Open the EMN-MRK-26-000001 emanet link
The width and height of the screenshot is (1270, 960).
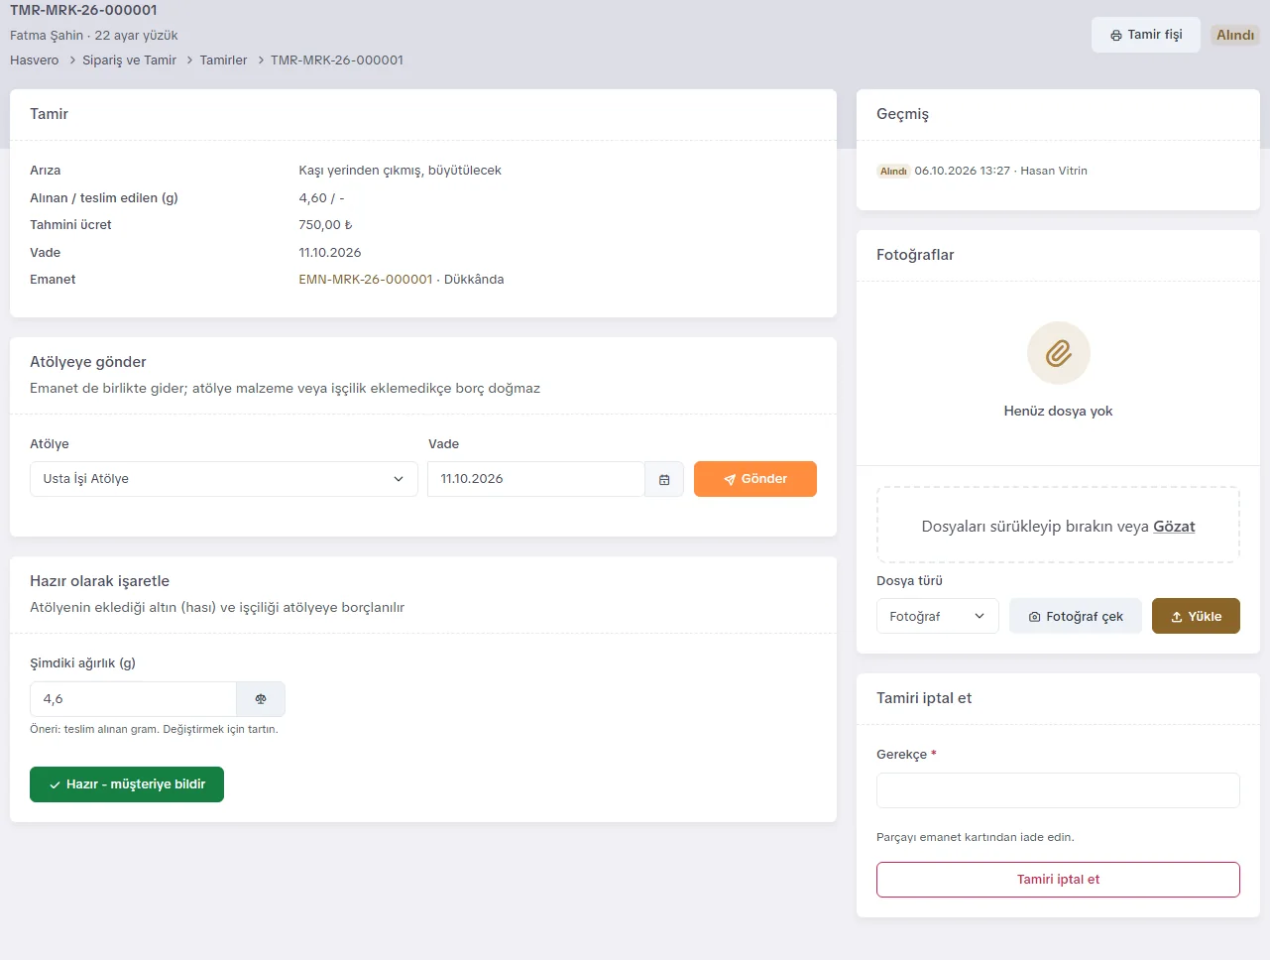366,280
